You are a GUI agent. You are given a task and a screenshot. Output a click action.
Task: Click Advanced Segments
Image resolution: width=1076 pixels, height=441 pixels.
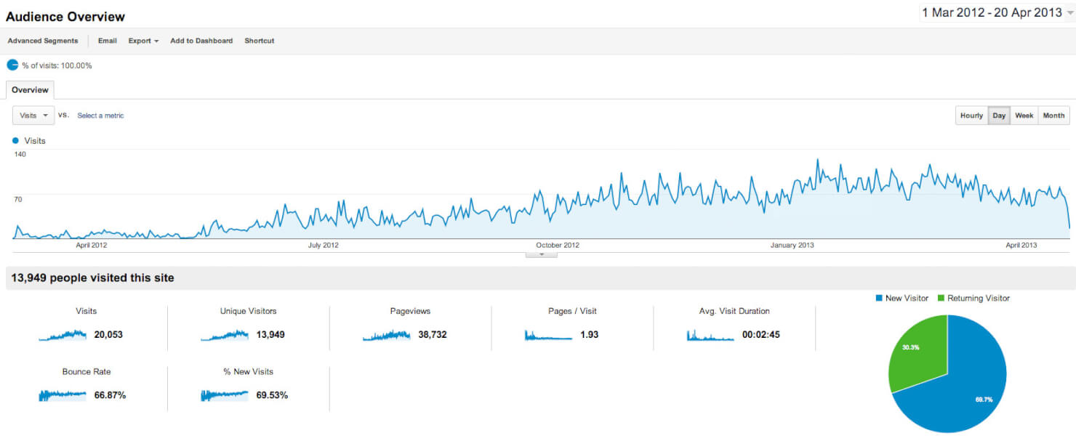pyautogui.click(x=43, y=41)
